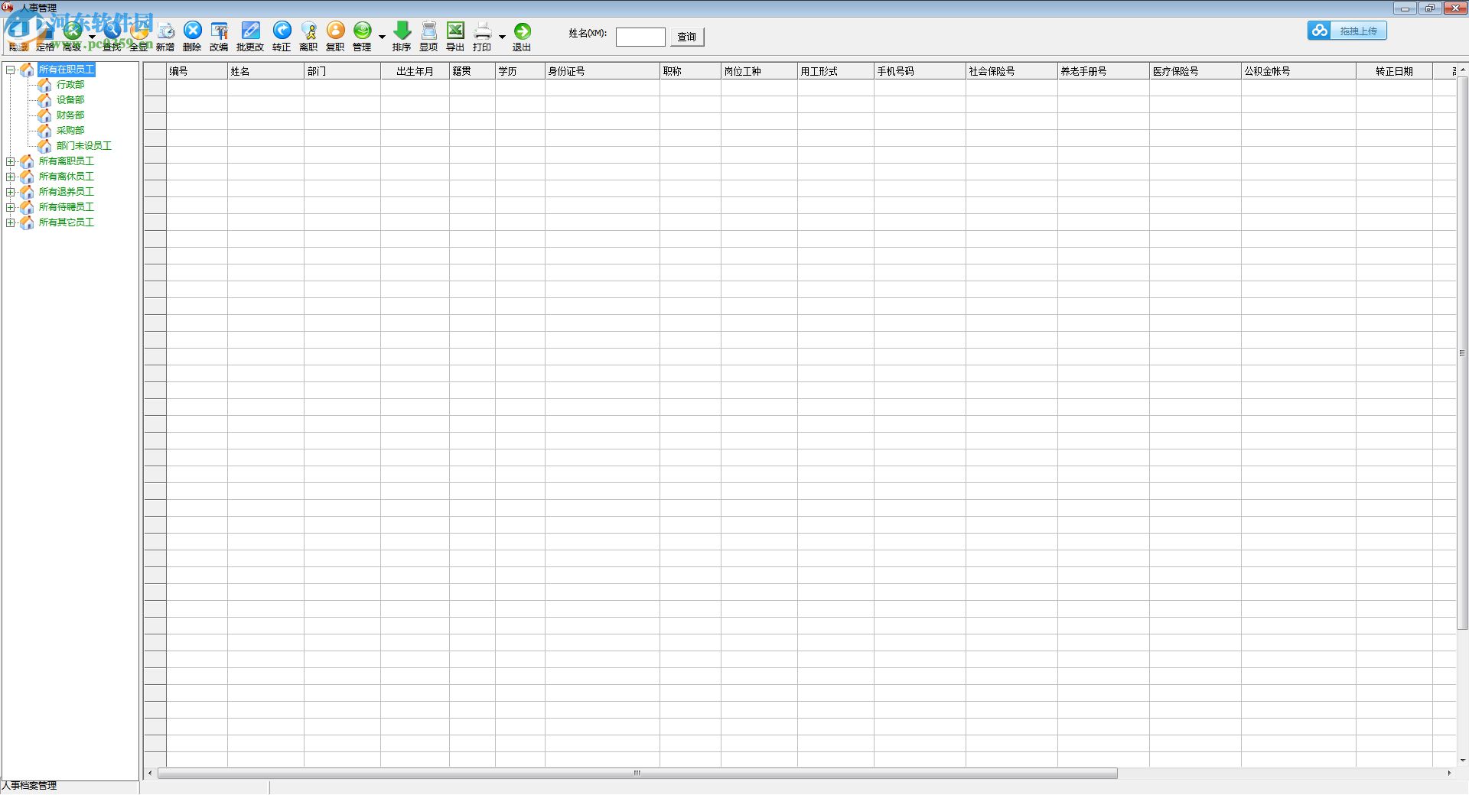Click the vertical scrollbar down arrow

(x=1463, y=761)
